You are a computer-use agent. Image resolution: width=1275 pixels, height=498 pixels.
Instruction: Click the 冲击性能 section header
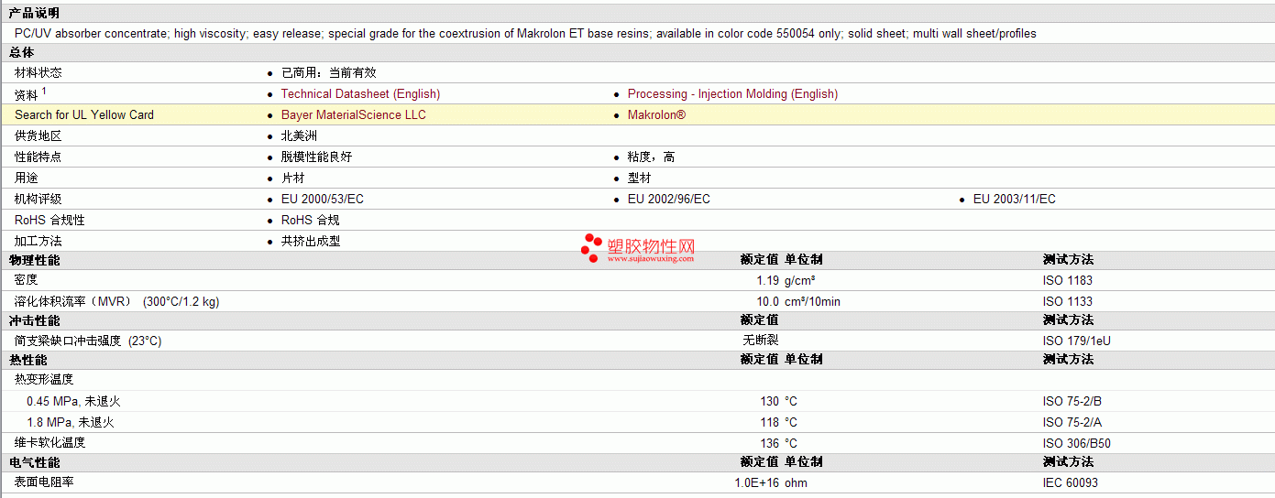[x=34, y=320]
